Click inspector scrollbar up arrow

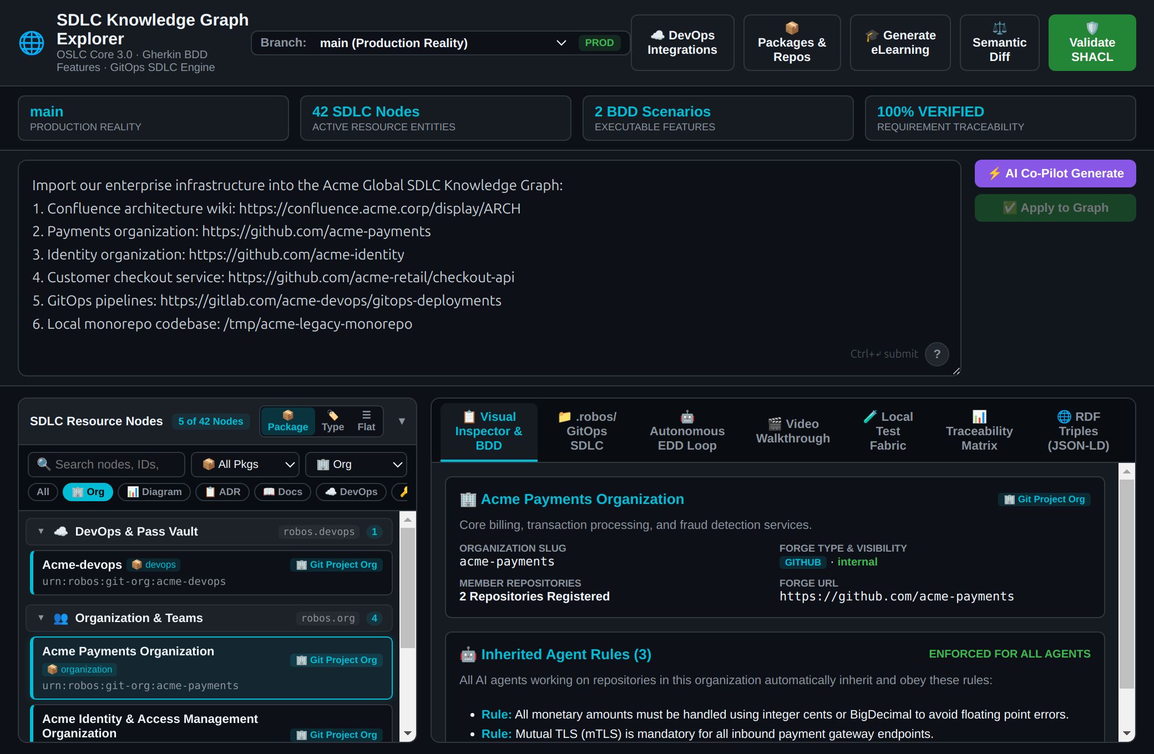coord(1127,471)
